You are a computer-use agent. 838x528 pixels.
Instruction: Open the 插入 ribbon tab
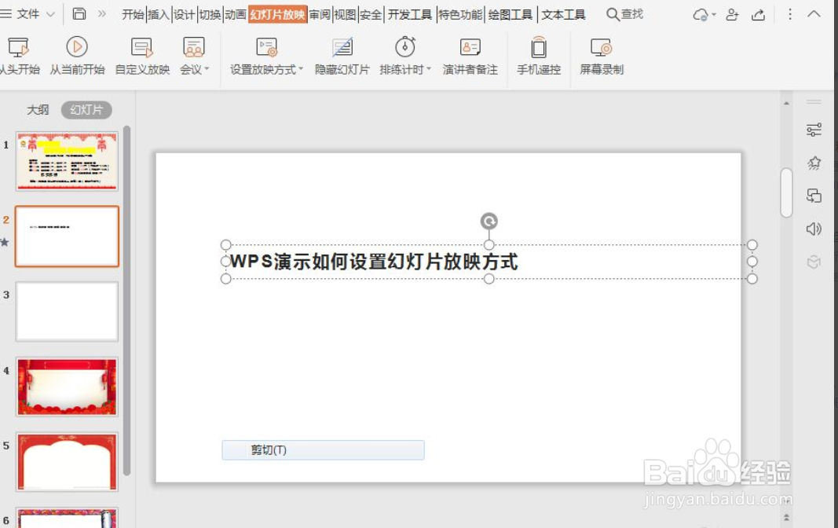[x=158, y=14]
